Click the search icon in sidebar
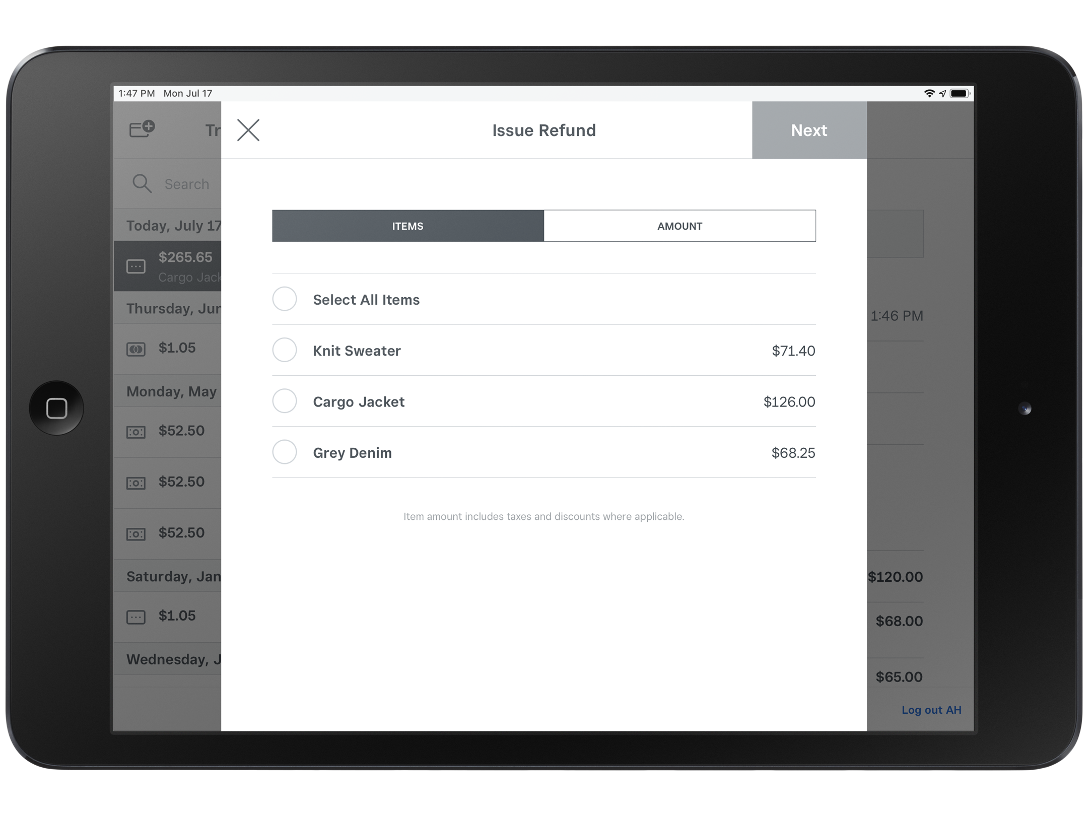The image size is (1088, 816). coord(142,183)
